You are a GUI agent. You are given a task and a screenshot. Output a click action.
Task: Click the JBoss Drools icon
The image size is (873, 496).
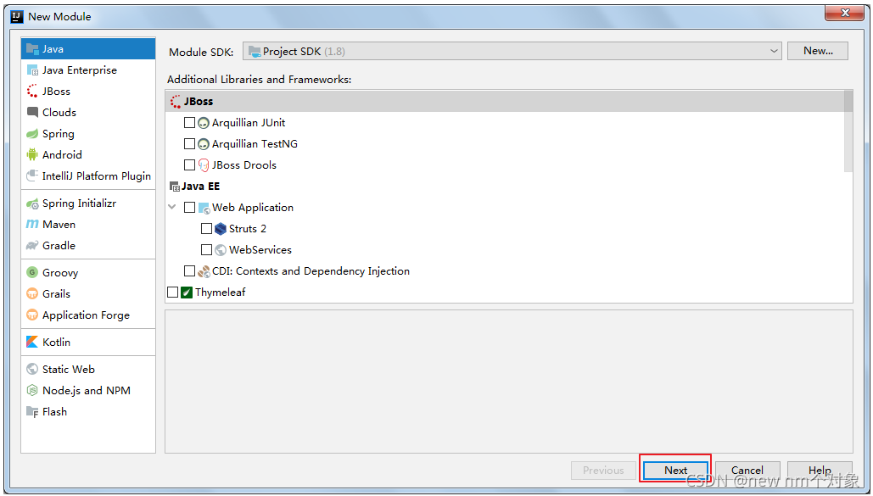(x=204, y=165)
